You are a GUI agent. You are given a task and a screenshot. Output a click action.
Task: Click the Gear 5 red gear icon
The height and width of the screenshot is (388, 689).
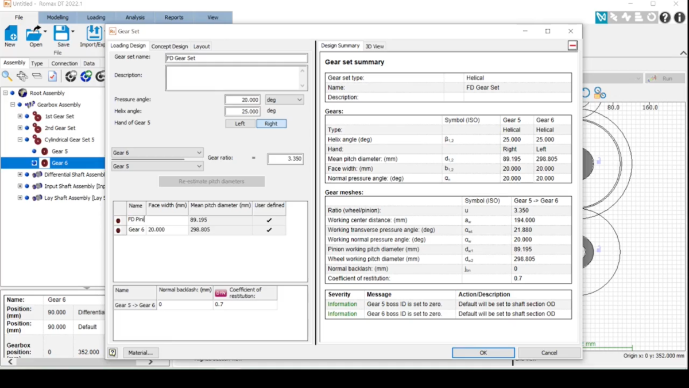click(44, 151)
